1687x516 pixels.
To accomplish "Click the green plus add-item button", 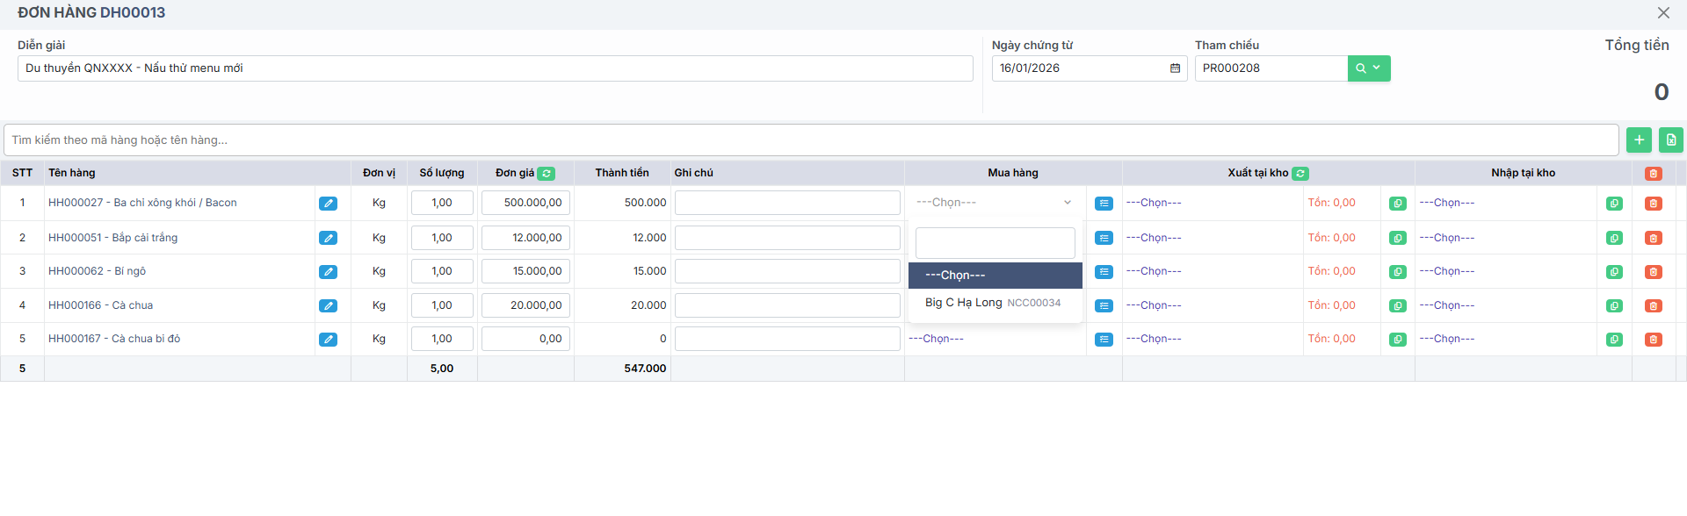I will [1639, 140].
